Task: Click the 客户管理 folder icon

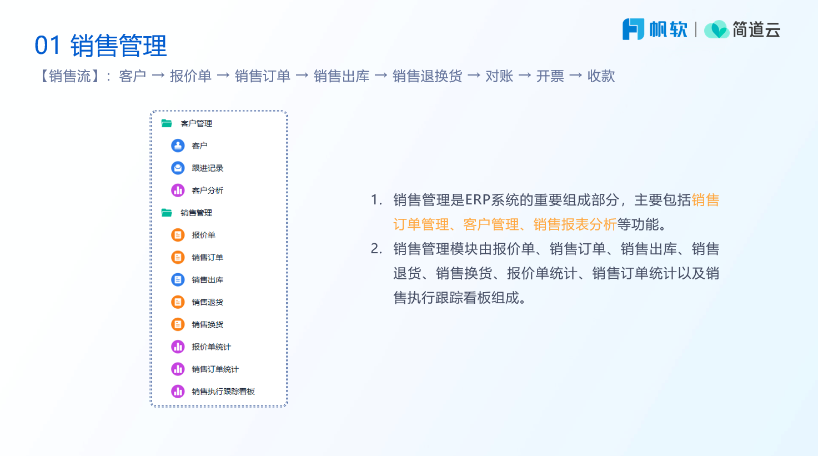Action: coord(167,123)
